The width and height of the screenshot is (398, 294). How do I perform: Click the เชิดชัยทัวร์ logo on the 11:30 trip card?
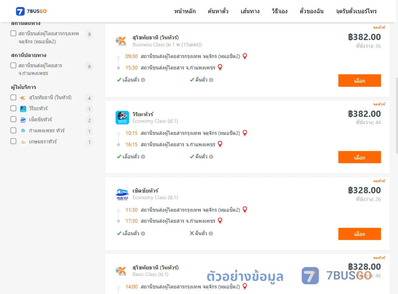point(122,194)
